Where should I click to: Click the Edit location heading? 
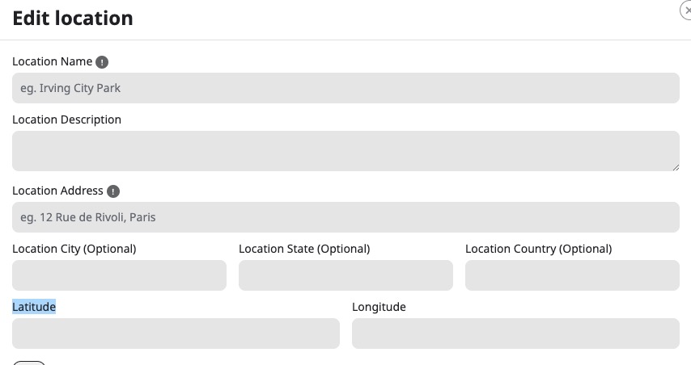(73, 19)
